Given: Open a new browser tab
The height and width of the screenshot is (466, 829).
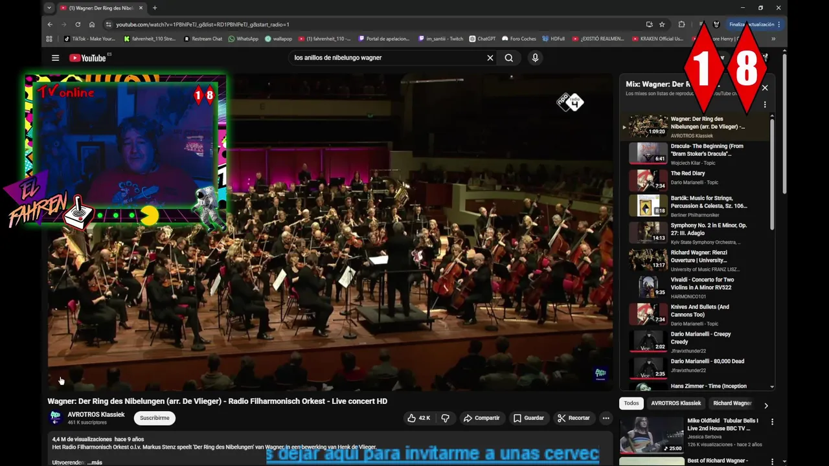Looking at the screenshot, I should [x=154, y=8].
